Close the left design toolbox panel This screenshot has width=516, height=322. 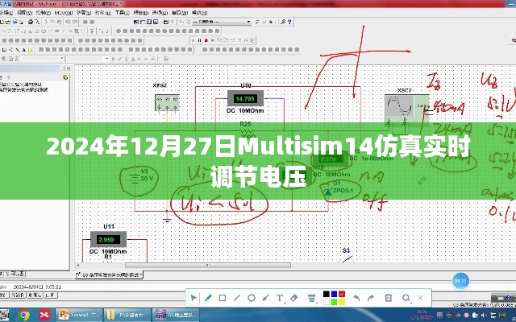[x=68, y=68]
